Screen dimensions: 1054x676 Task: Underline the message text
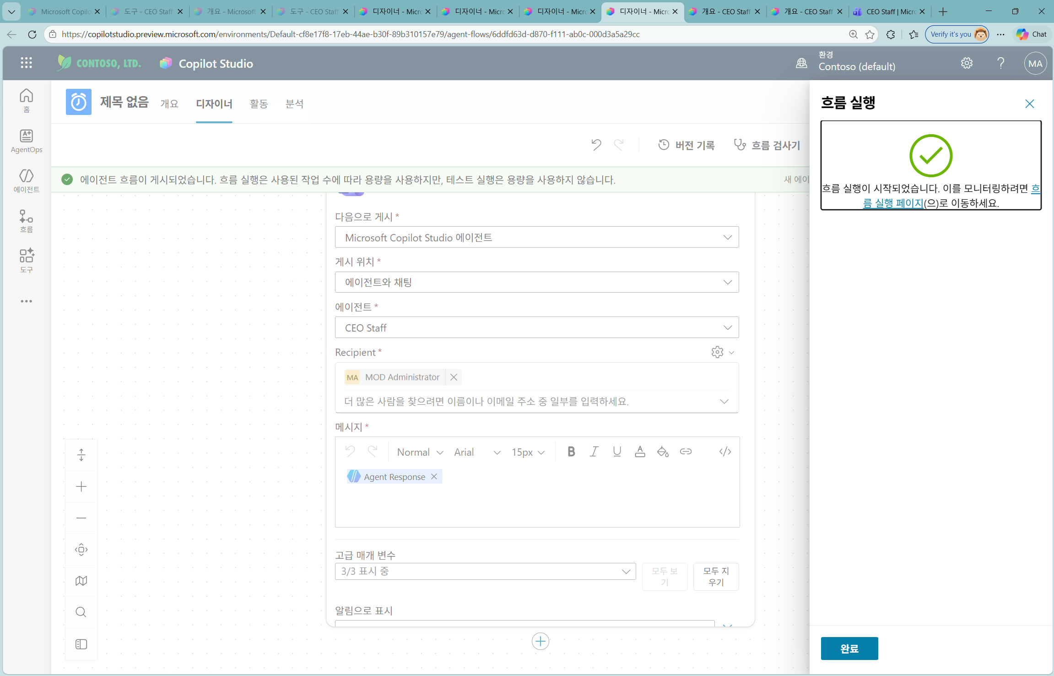[x=617, y=452]
